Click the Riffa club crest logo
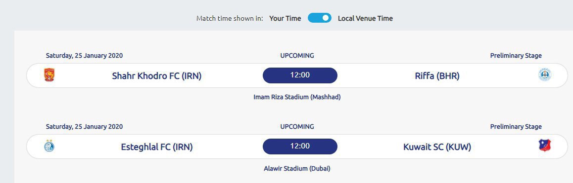 point(544,75)
